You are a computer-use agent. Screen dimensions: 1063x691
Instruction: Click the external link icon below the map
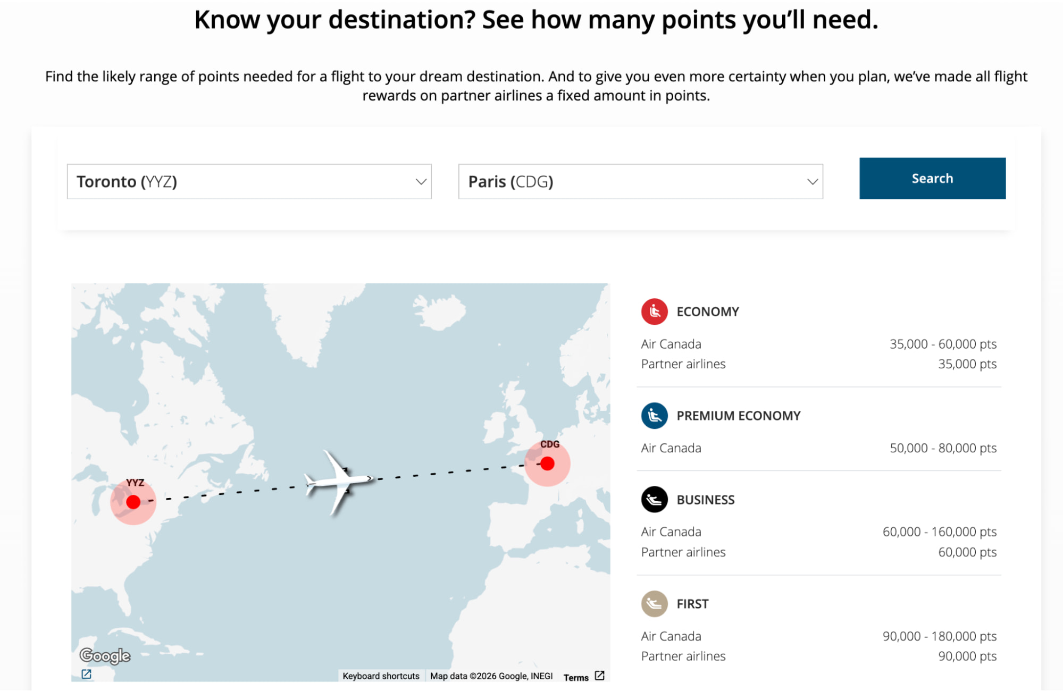[x=85, y=673]
